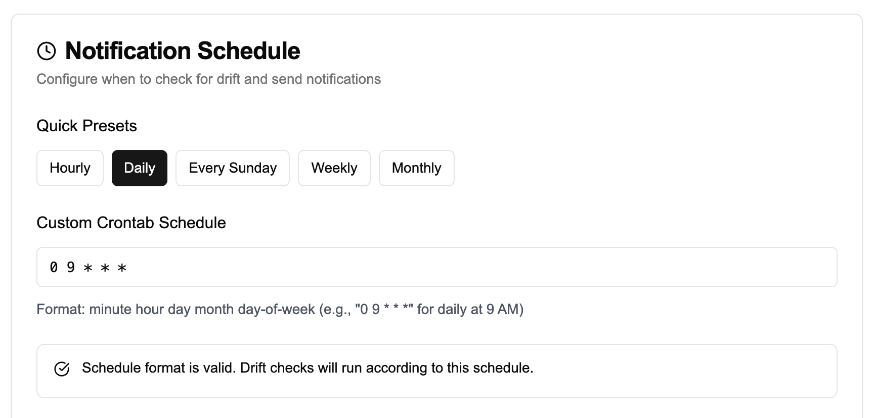The width and height of the screenshot is (876, 418).
Task: Activate the Weekly schedule option
Action: coord(334,168)
